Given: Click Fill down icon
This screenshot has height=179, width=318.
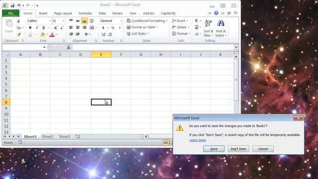Looking at the screenshot, I should tap(196, 27).
